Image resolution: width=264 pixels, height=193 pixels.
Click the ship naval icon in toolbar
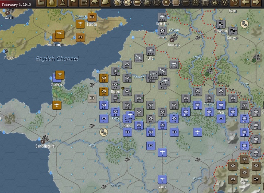pos(52,3)
